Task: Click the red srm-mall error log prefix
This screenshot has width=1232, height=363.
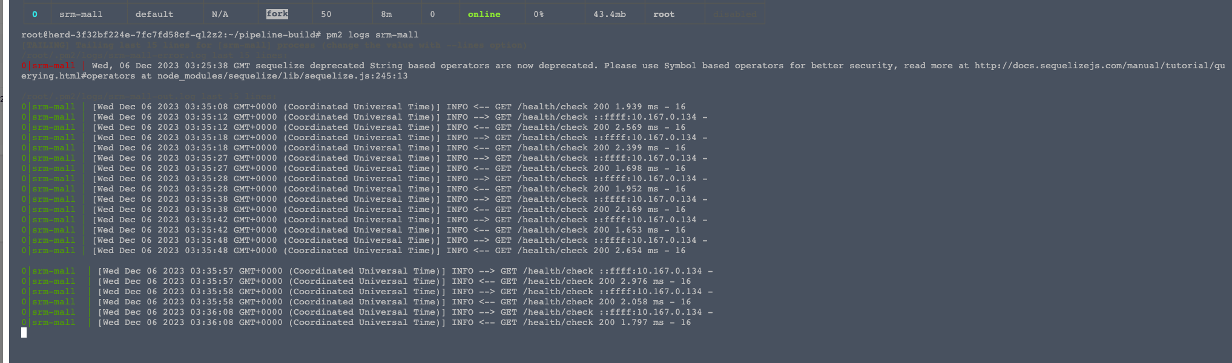Action: click(x=53, y=66)
